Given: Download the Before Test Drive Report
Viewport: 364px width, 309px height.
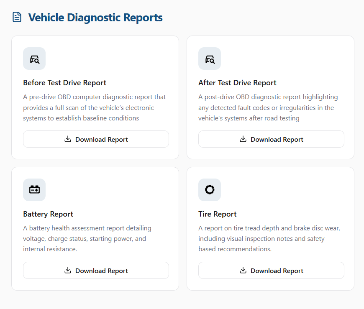Looking at the screenshot, I should click(x=96, y=139).
